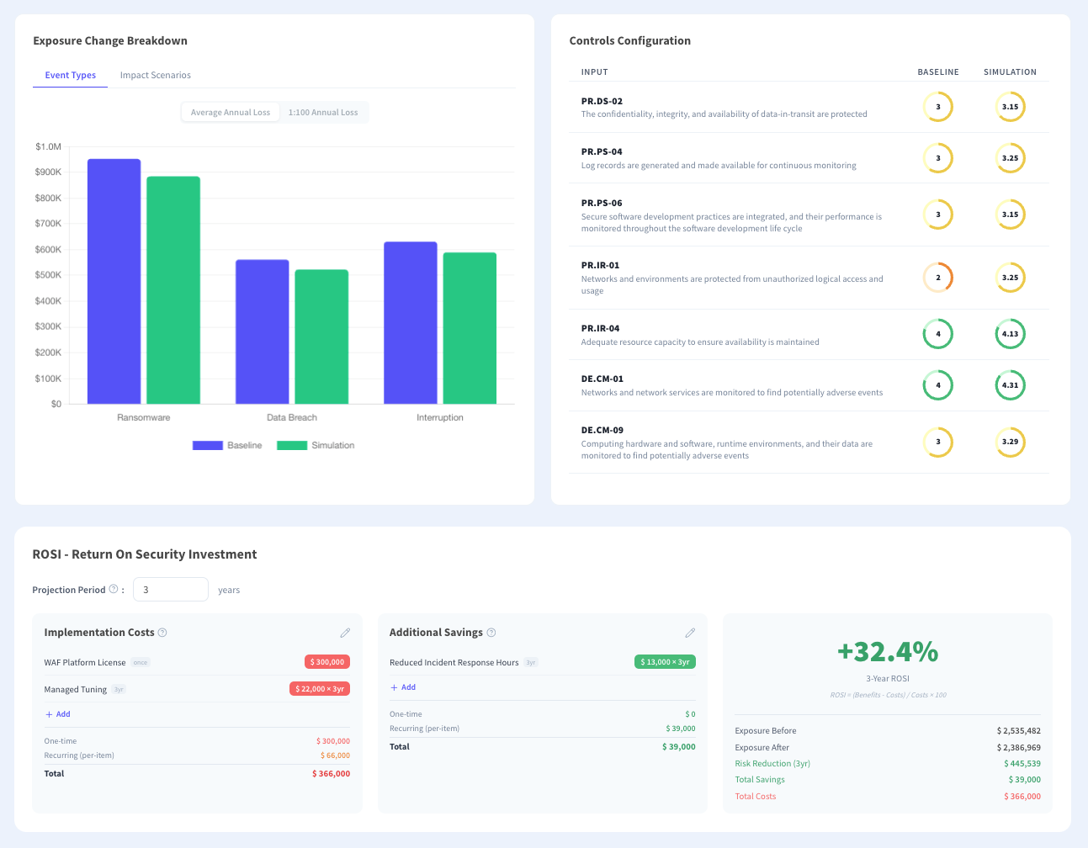This screenshot has width=1088, height=848.
Task: Click the SIMULATION column header
Action: pyautogui.click(x=1010, y=72)
